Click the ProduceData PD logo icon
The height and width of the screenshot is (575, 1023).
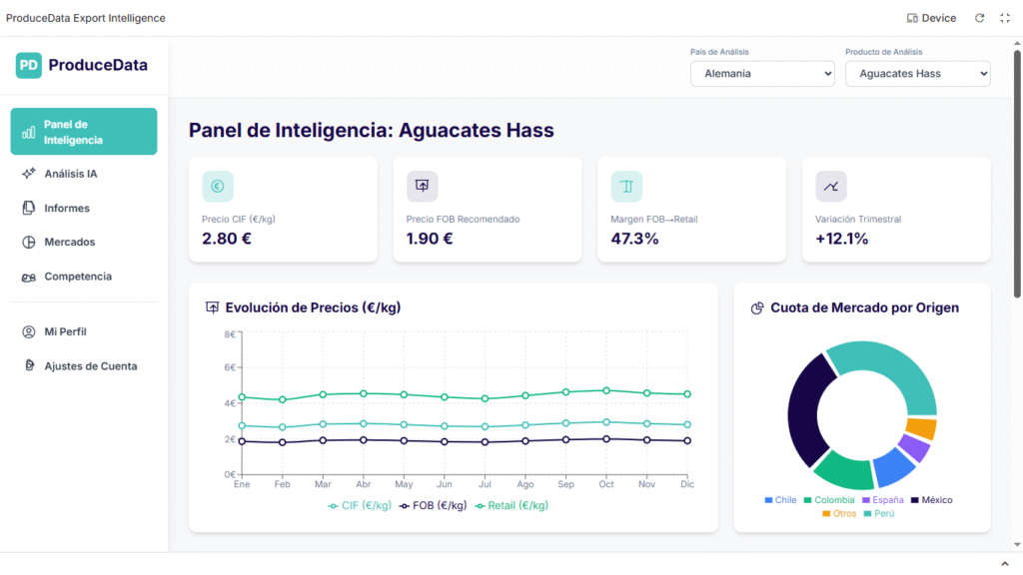pos(29,65)
